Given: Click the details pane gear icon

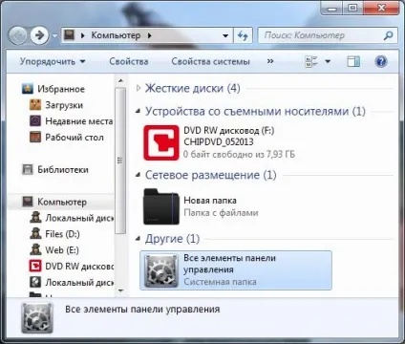Looking at the screenshot, I should click(37, 318).
